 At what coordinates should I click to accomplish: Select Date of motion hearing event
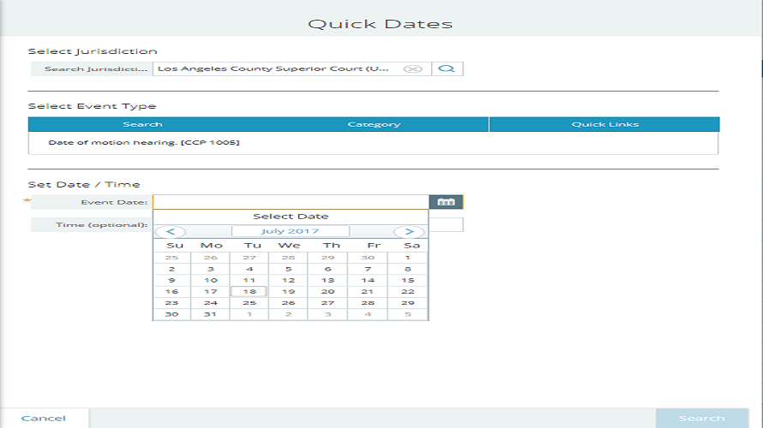[x=144, y=142]
